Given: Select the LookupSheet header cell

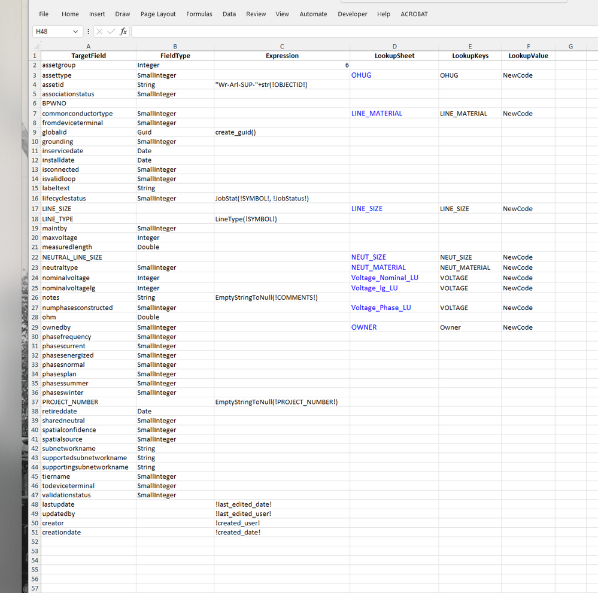Looking at the screenshot, I should [x=394, y=56].
